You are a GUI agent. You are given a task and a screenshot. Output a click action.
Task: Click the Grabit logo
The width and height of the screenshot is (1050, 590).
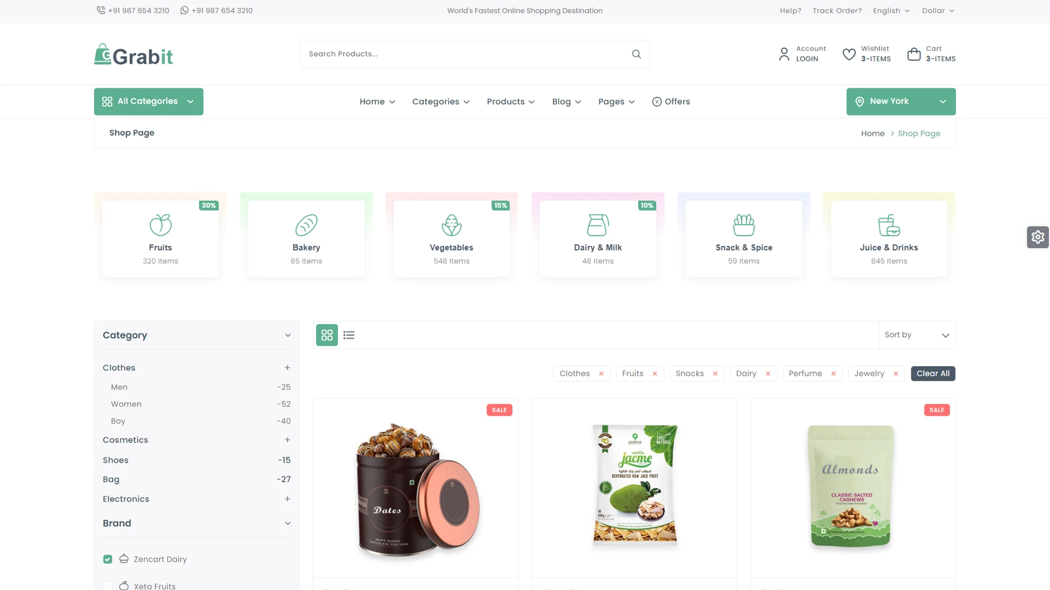[x=133, y=55]
